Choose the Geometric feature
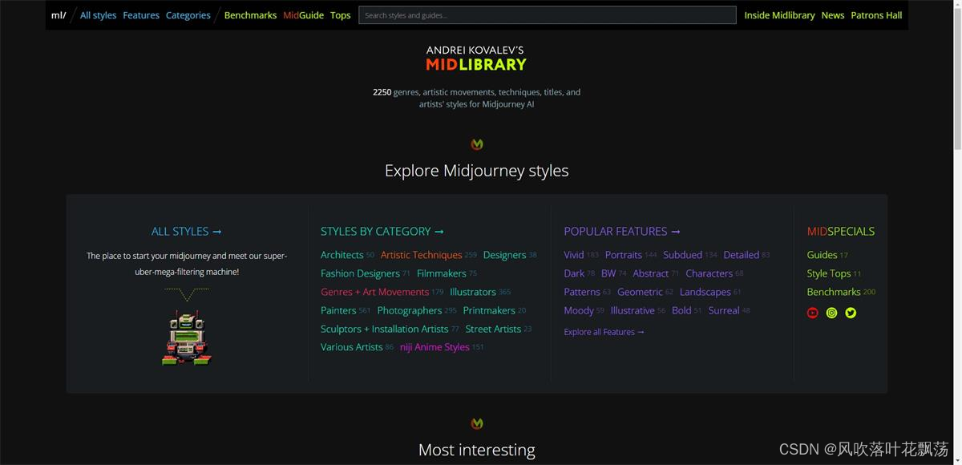The width and height of the screenshot is (962, 465). [640, 292]
